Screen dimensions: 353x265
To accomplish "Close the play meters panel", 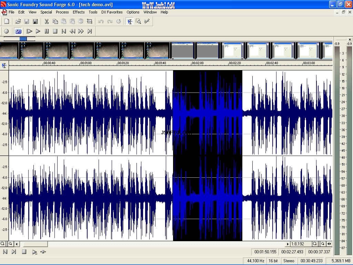I will 350,39.
